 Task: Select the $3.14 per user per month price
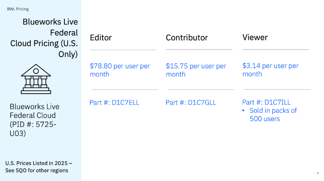click(x=270, y=70)
